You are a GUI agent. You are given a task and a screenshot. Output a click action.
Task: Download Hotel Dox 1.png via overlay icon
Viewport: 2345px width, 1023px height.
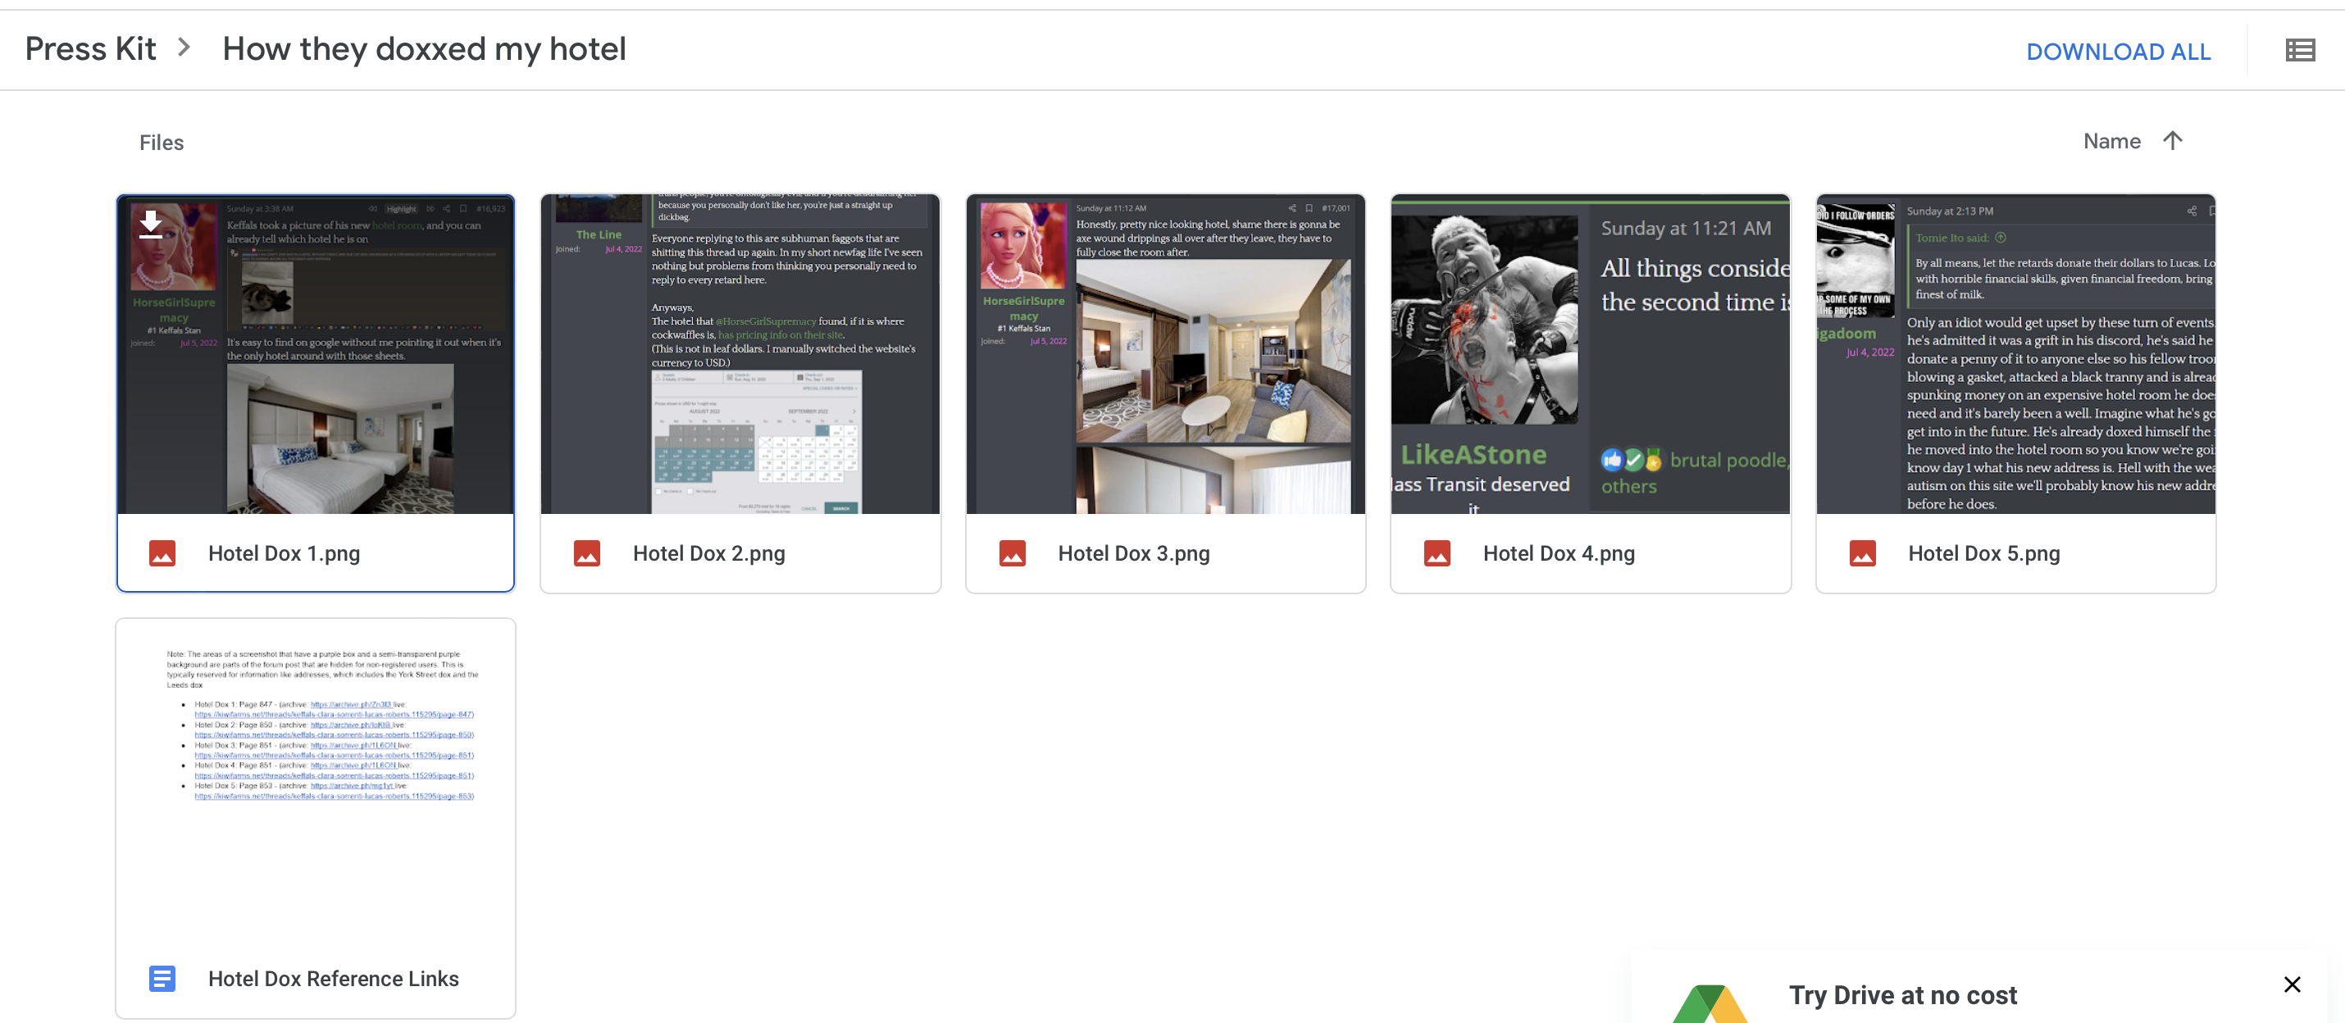coord(151,223)
